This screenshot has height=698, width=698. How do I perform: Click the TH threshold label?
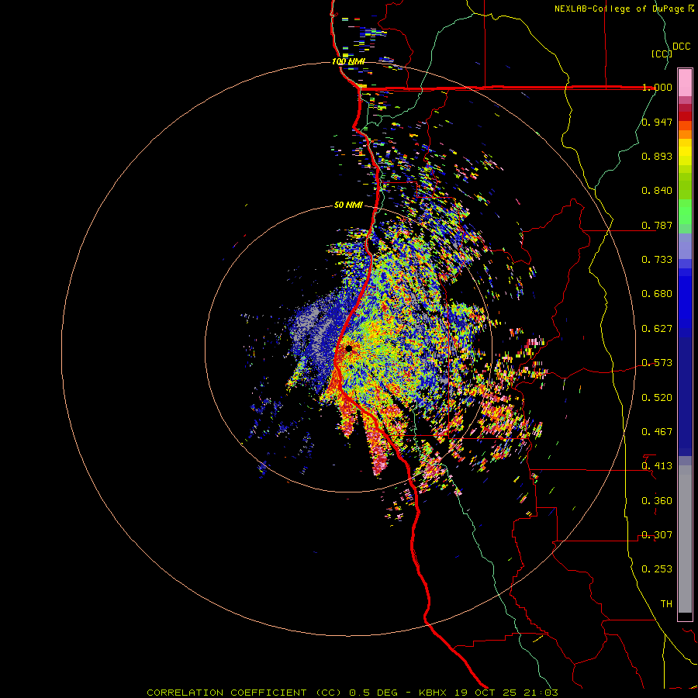(666, 604)
